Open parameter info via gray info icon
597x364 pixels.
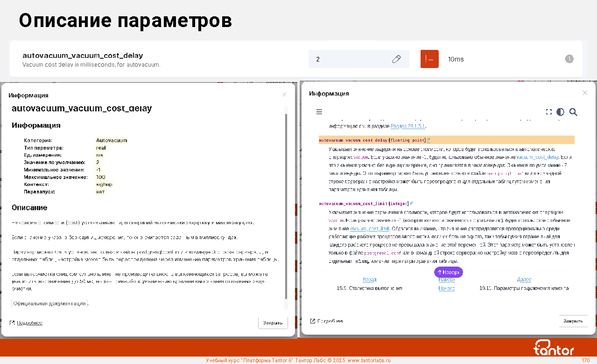(x=569, y=59)
